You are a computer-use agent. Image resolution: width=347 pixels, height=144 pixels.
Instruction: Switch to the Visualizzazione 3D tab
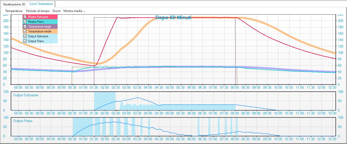coord(14,4)
